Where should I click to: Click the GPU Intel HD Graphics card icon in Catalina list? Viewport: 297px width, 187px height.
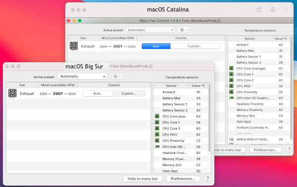(x=232, y=98)
